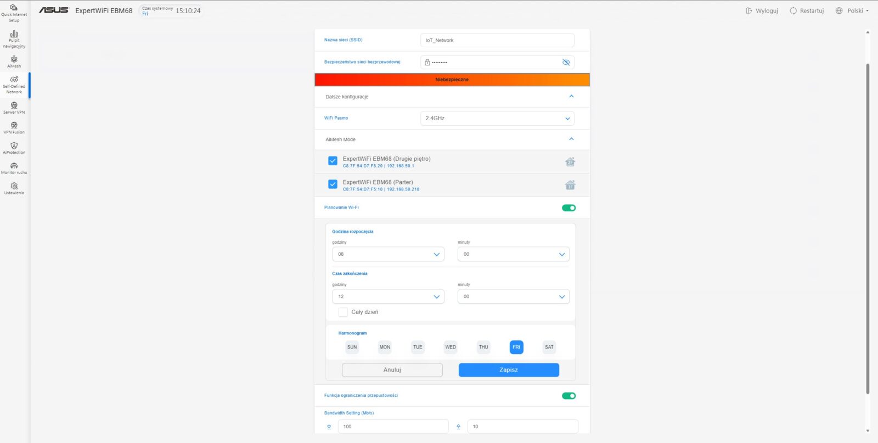Click the Nazwa sieci SSID field
878x443 pixels.
(x=497, y=41)
